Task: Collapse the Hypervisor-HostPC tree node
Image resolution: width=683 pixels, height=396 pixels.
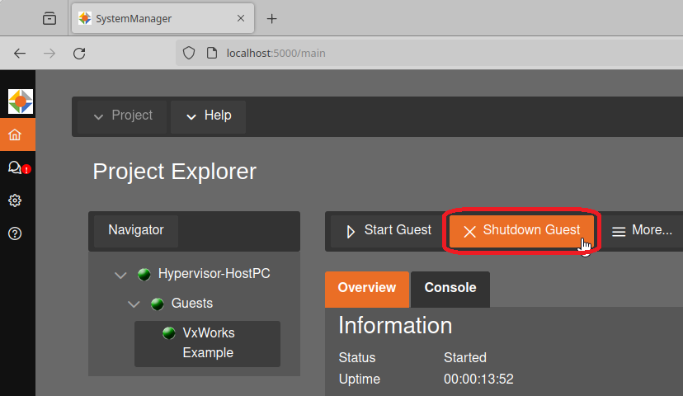Action: [x=120, y=275]
